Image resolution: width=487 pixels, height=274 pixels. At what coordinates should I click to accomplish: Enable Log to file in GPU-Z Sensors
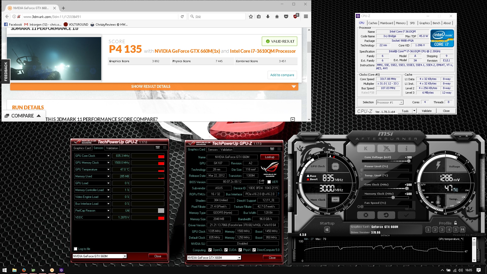(x=76, y=249)
